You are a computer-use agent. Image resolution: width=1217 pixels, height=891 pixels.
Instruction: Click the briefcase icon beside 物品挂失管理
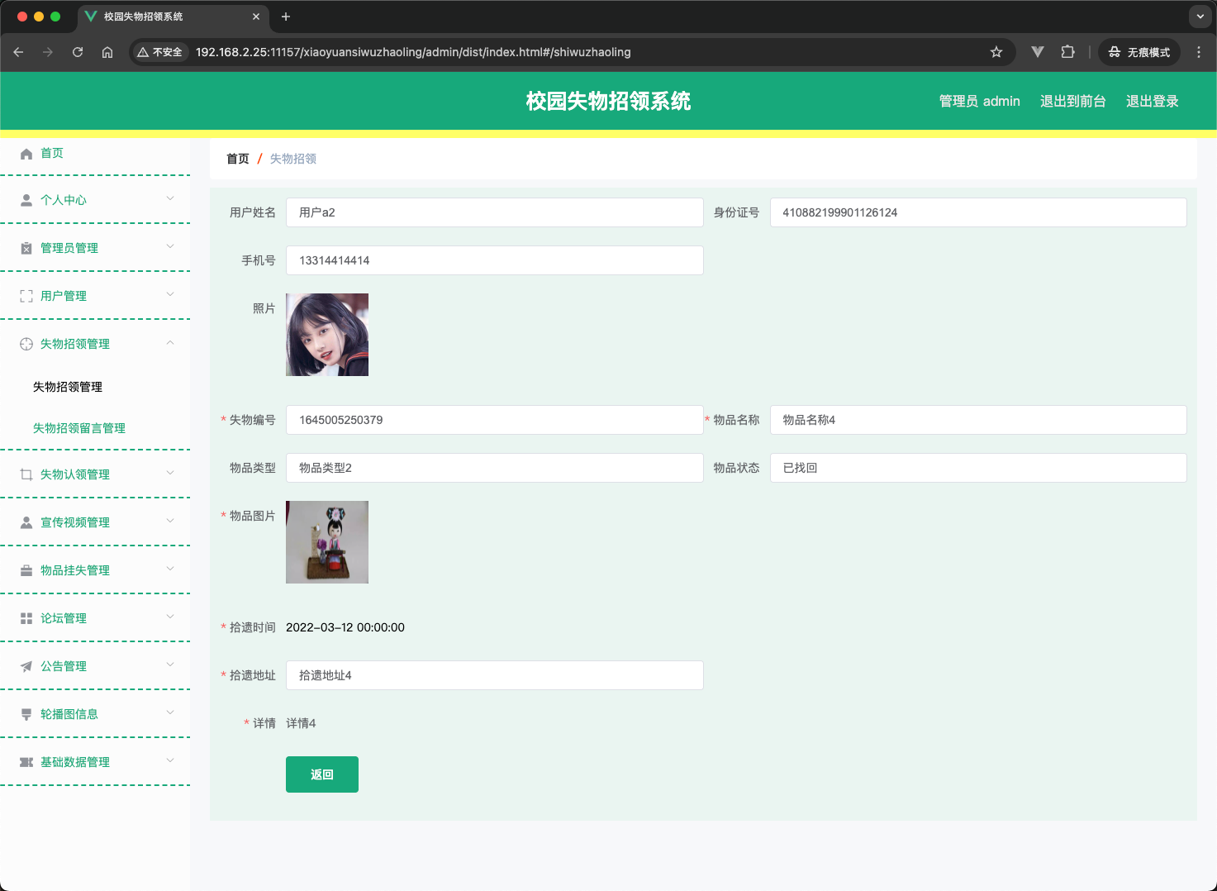26,570
